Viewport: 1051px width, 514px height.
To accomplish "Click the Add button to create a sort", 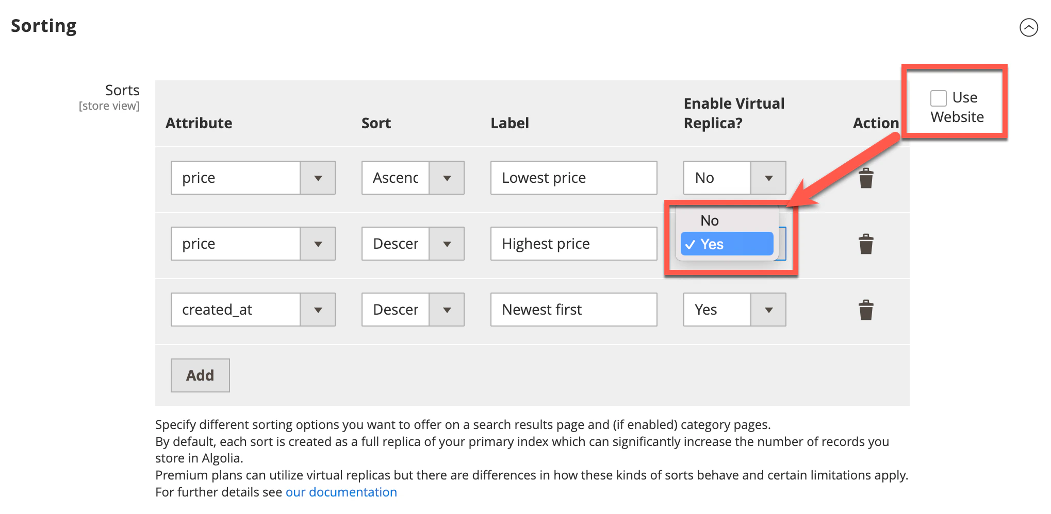I will 200,375.
